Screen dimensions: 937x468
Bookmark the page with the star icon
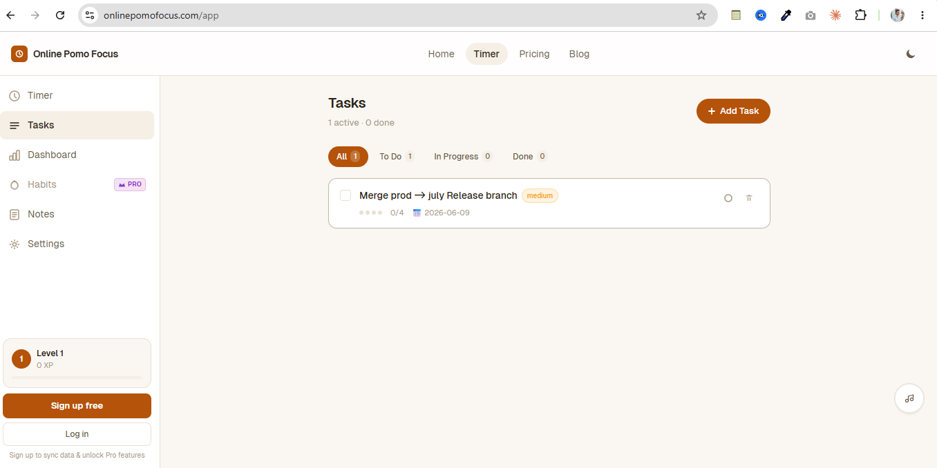[x=701, y=15]
